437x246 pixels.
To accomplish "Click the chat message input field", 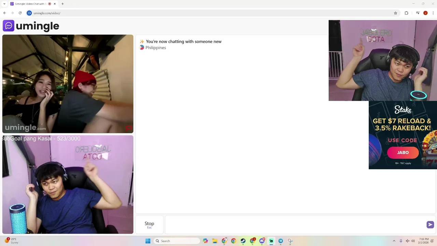I will coord(295,224).
